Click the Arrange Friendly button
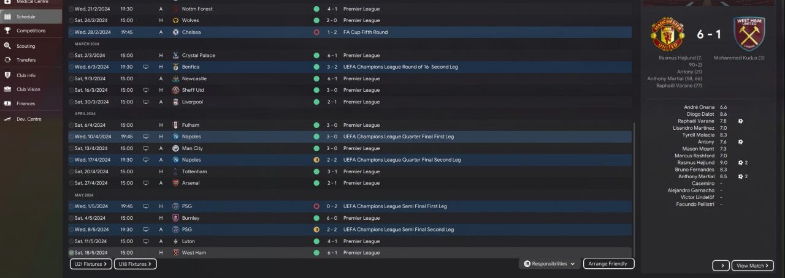785x278 pixels. 608,264
